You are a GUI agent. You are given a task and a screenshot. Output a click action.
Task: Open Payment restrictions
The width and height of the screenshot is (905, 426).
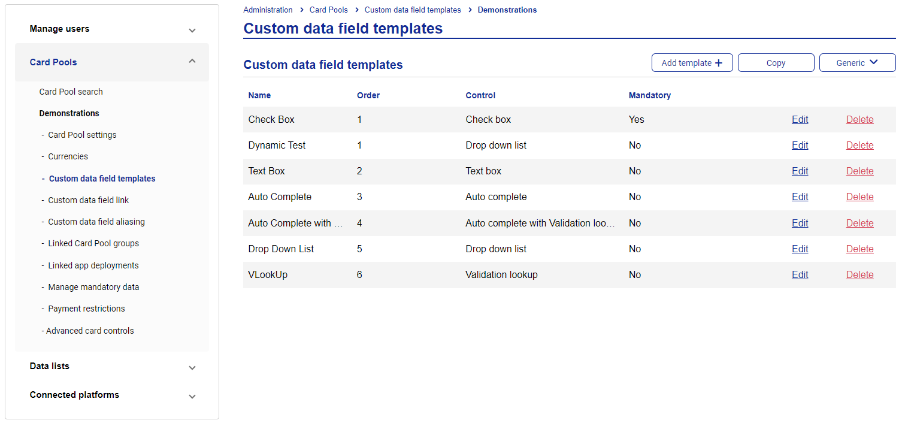coord(86,309)
